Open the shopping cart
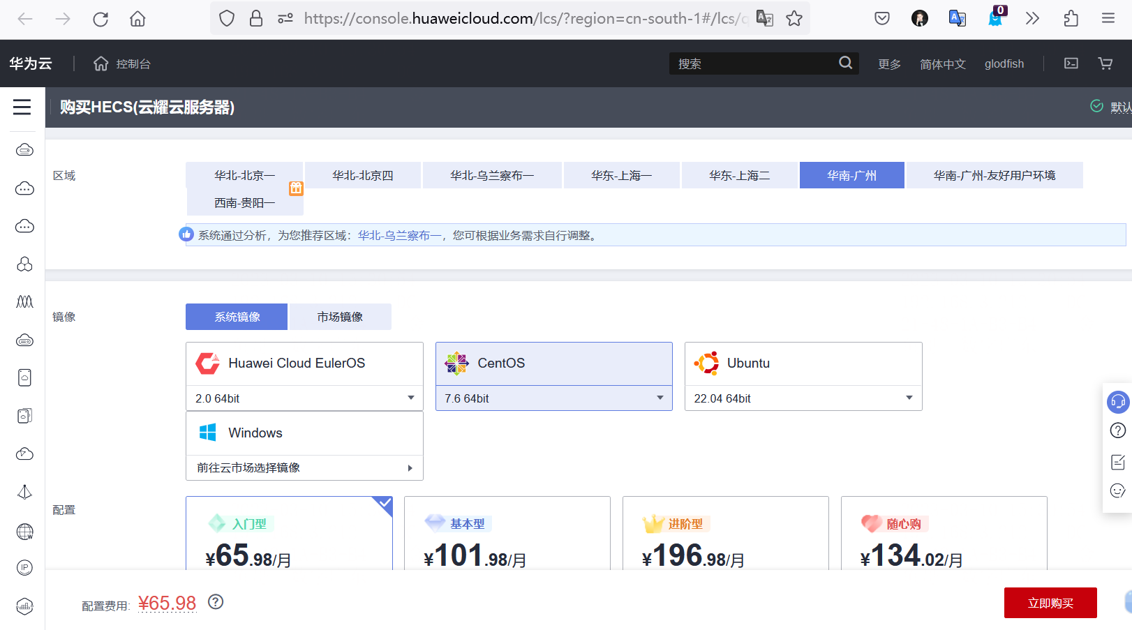 1105,63
